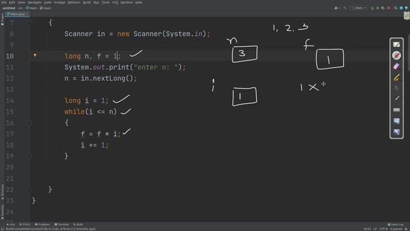
Task: Click the UTF-8 encoding in status bar
Action: (x=383, y=229)
